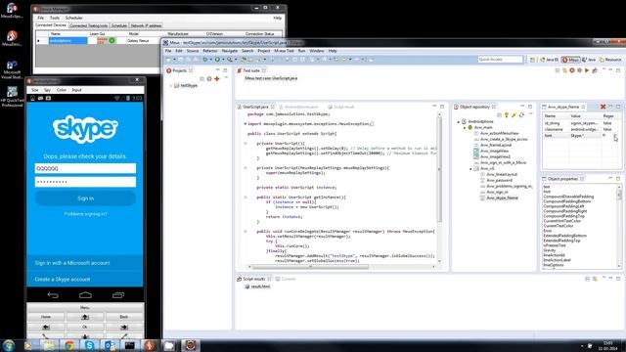This screenshot has width=626, height=352.
Task: Select the UserScript.java editor tab
Action: coord(255,107)
